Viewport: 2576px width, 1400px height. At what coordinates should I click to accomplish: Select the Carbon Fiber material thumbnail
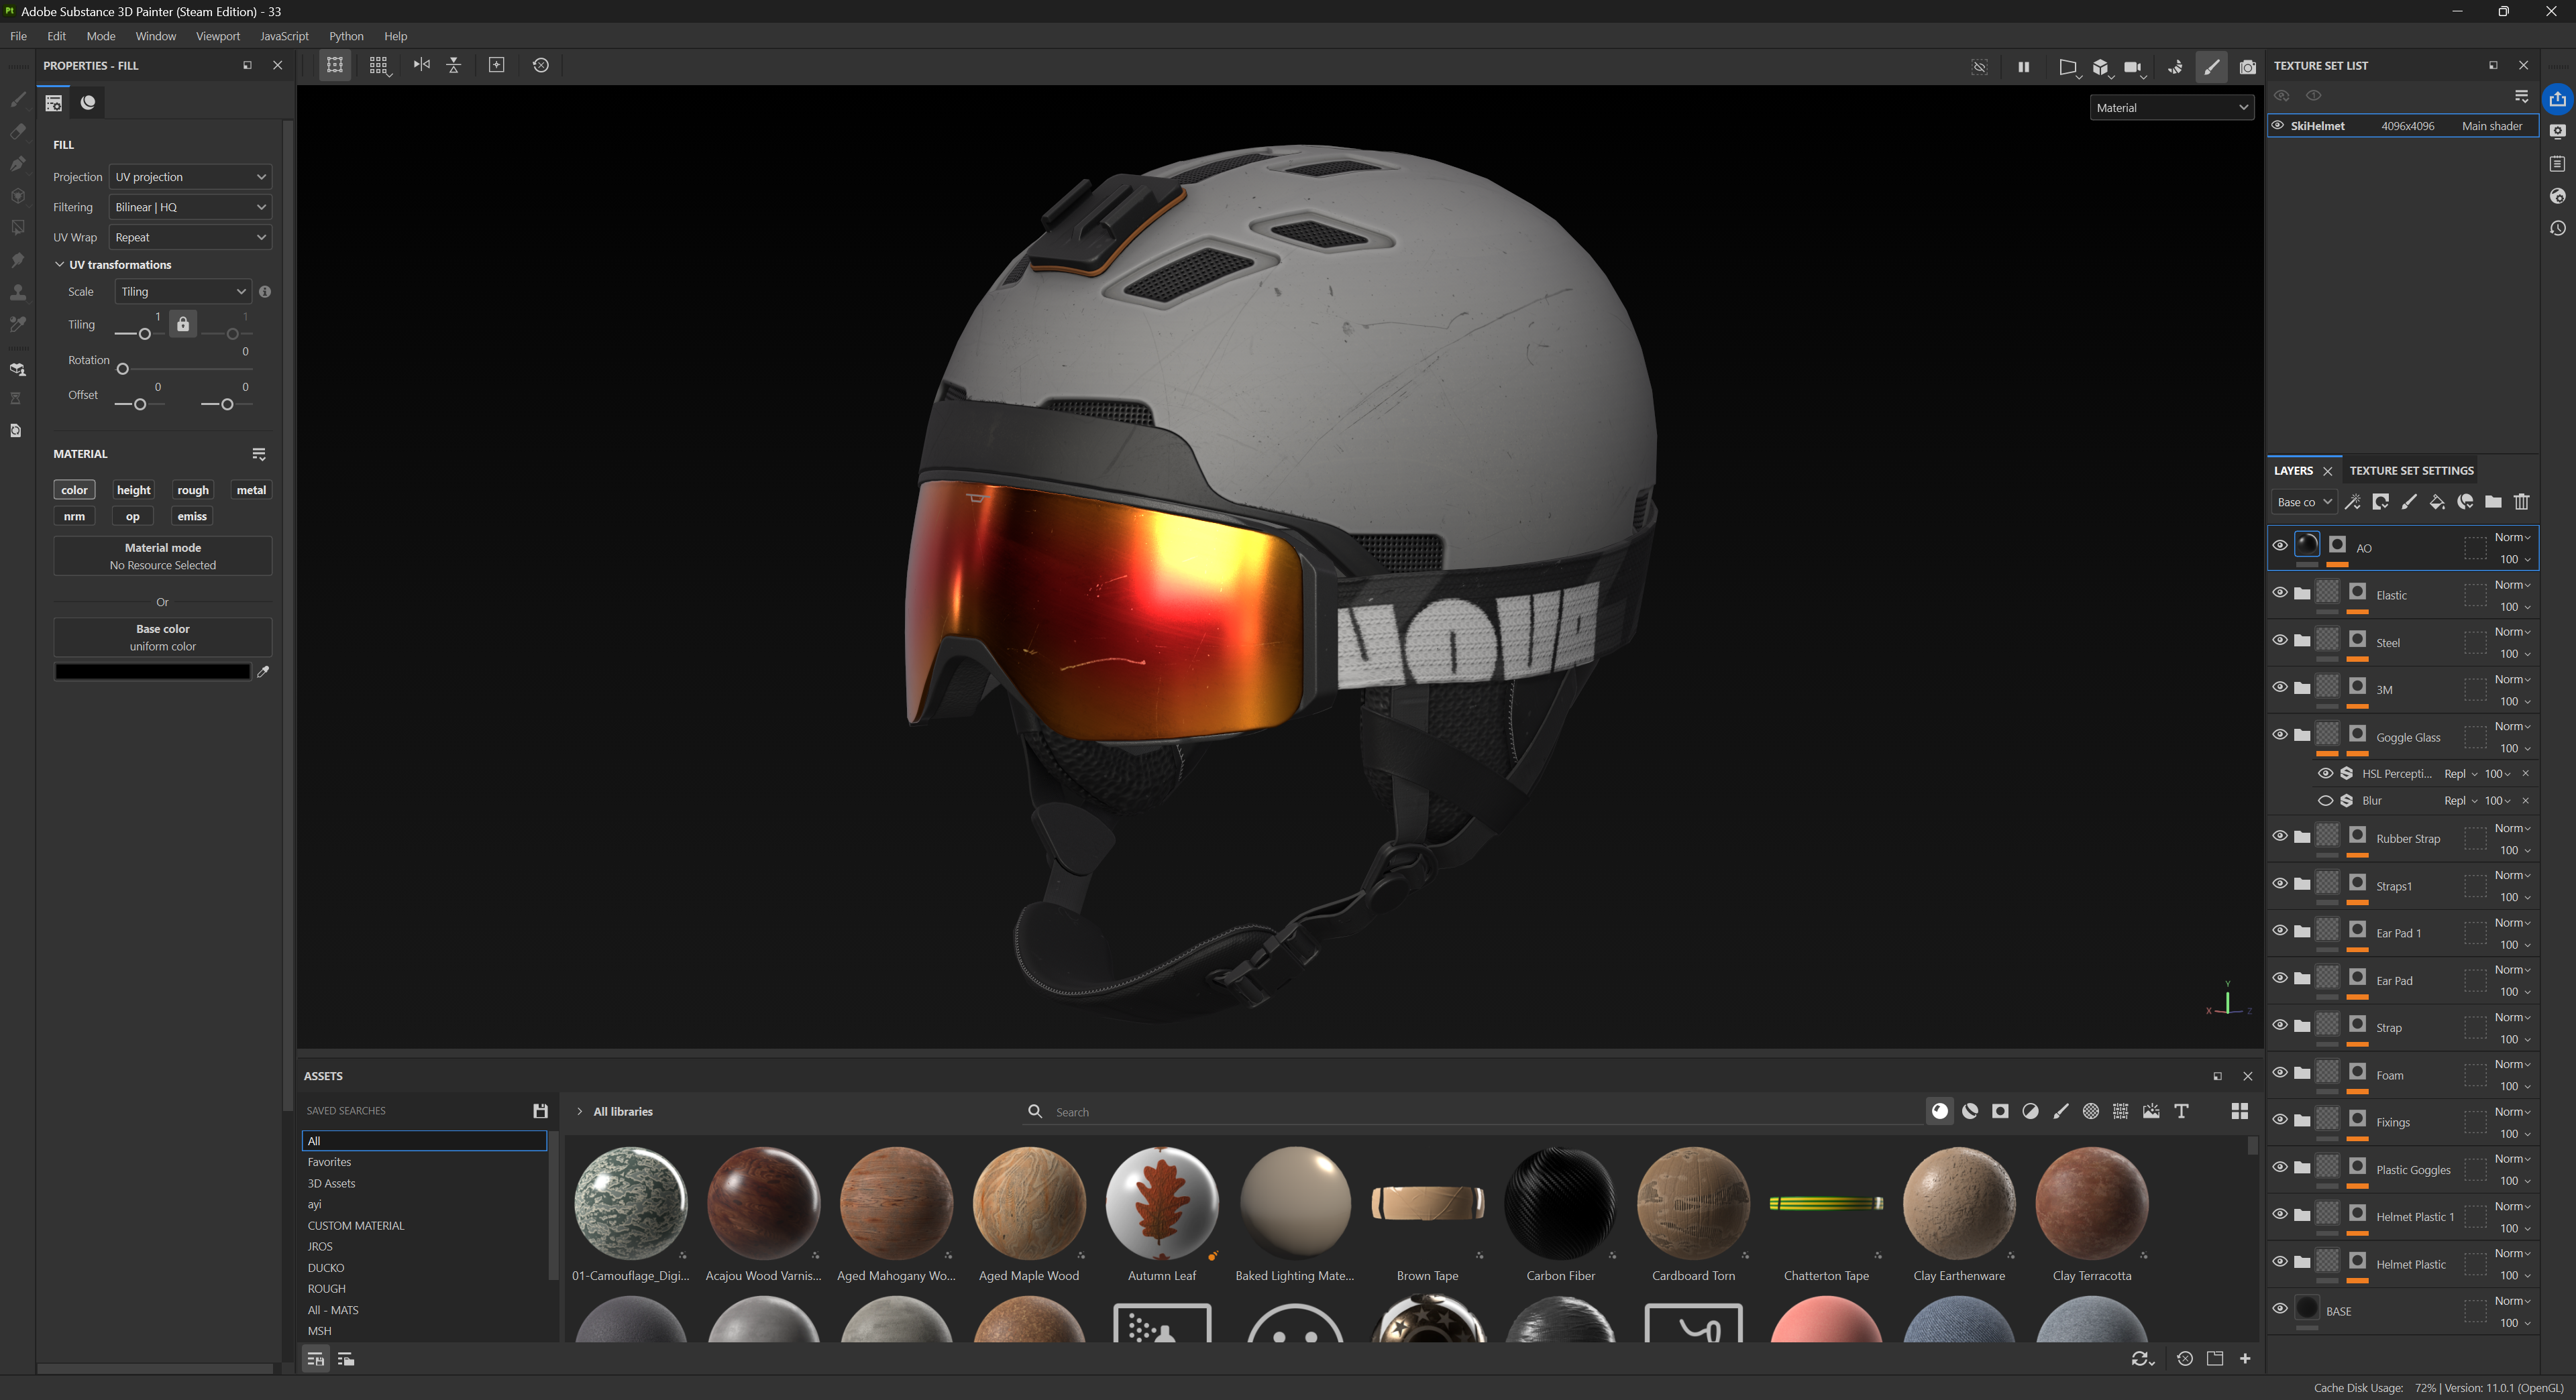coord(1560,1203)
